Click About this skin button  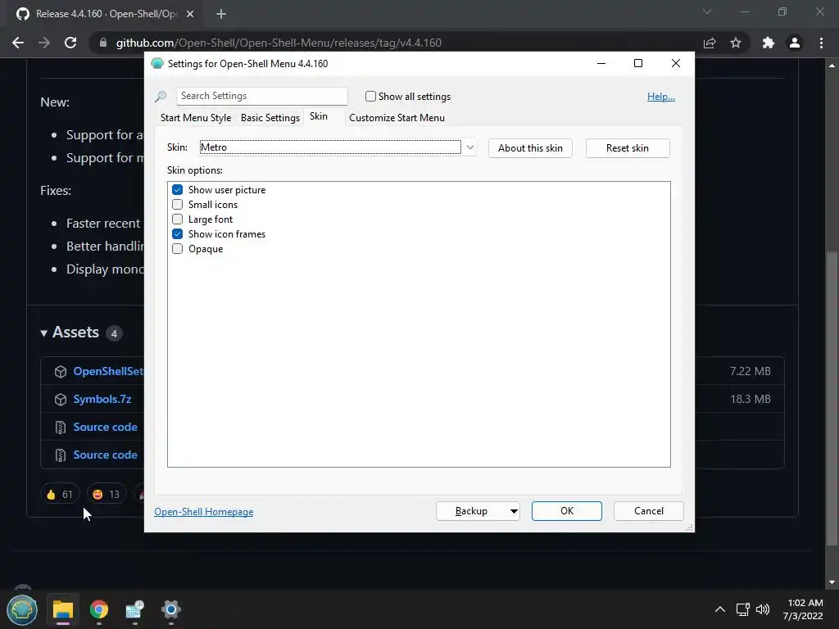point(530,148)
